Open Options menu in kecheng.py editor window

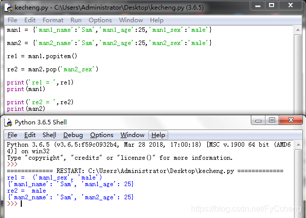(100, 20)
